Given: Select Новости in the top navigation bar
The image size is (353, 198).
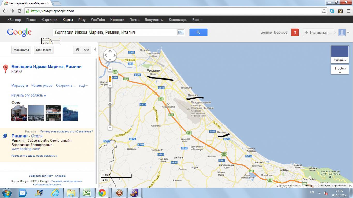Looking at the screenshot, I should pyautogui.click(x=117, y=20).
